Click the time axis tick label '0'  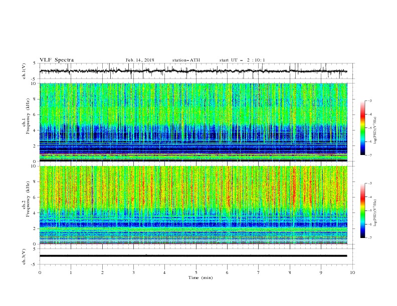click(x=40, y=272)
